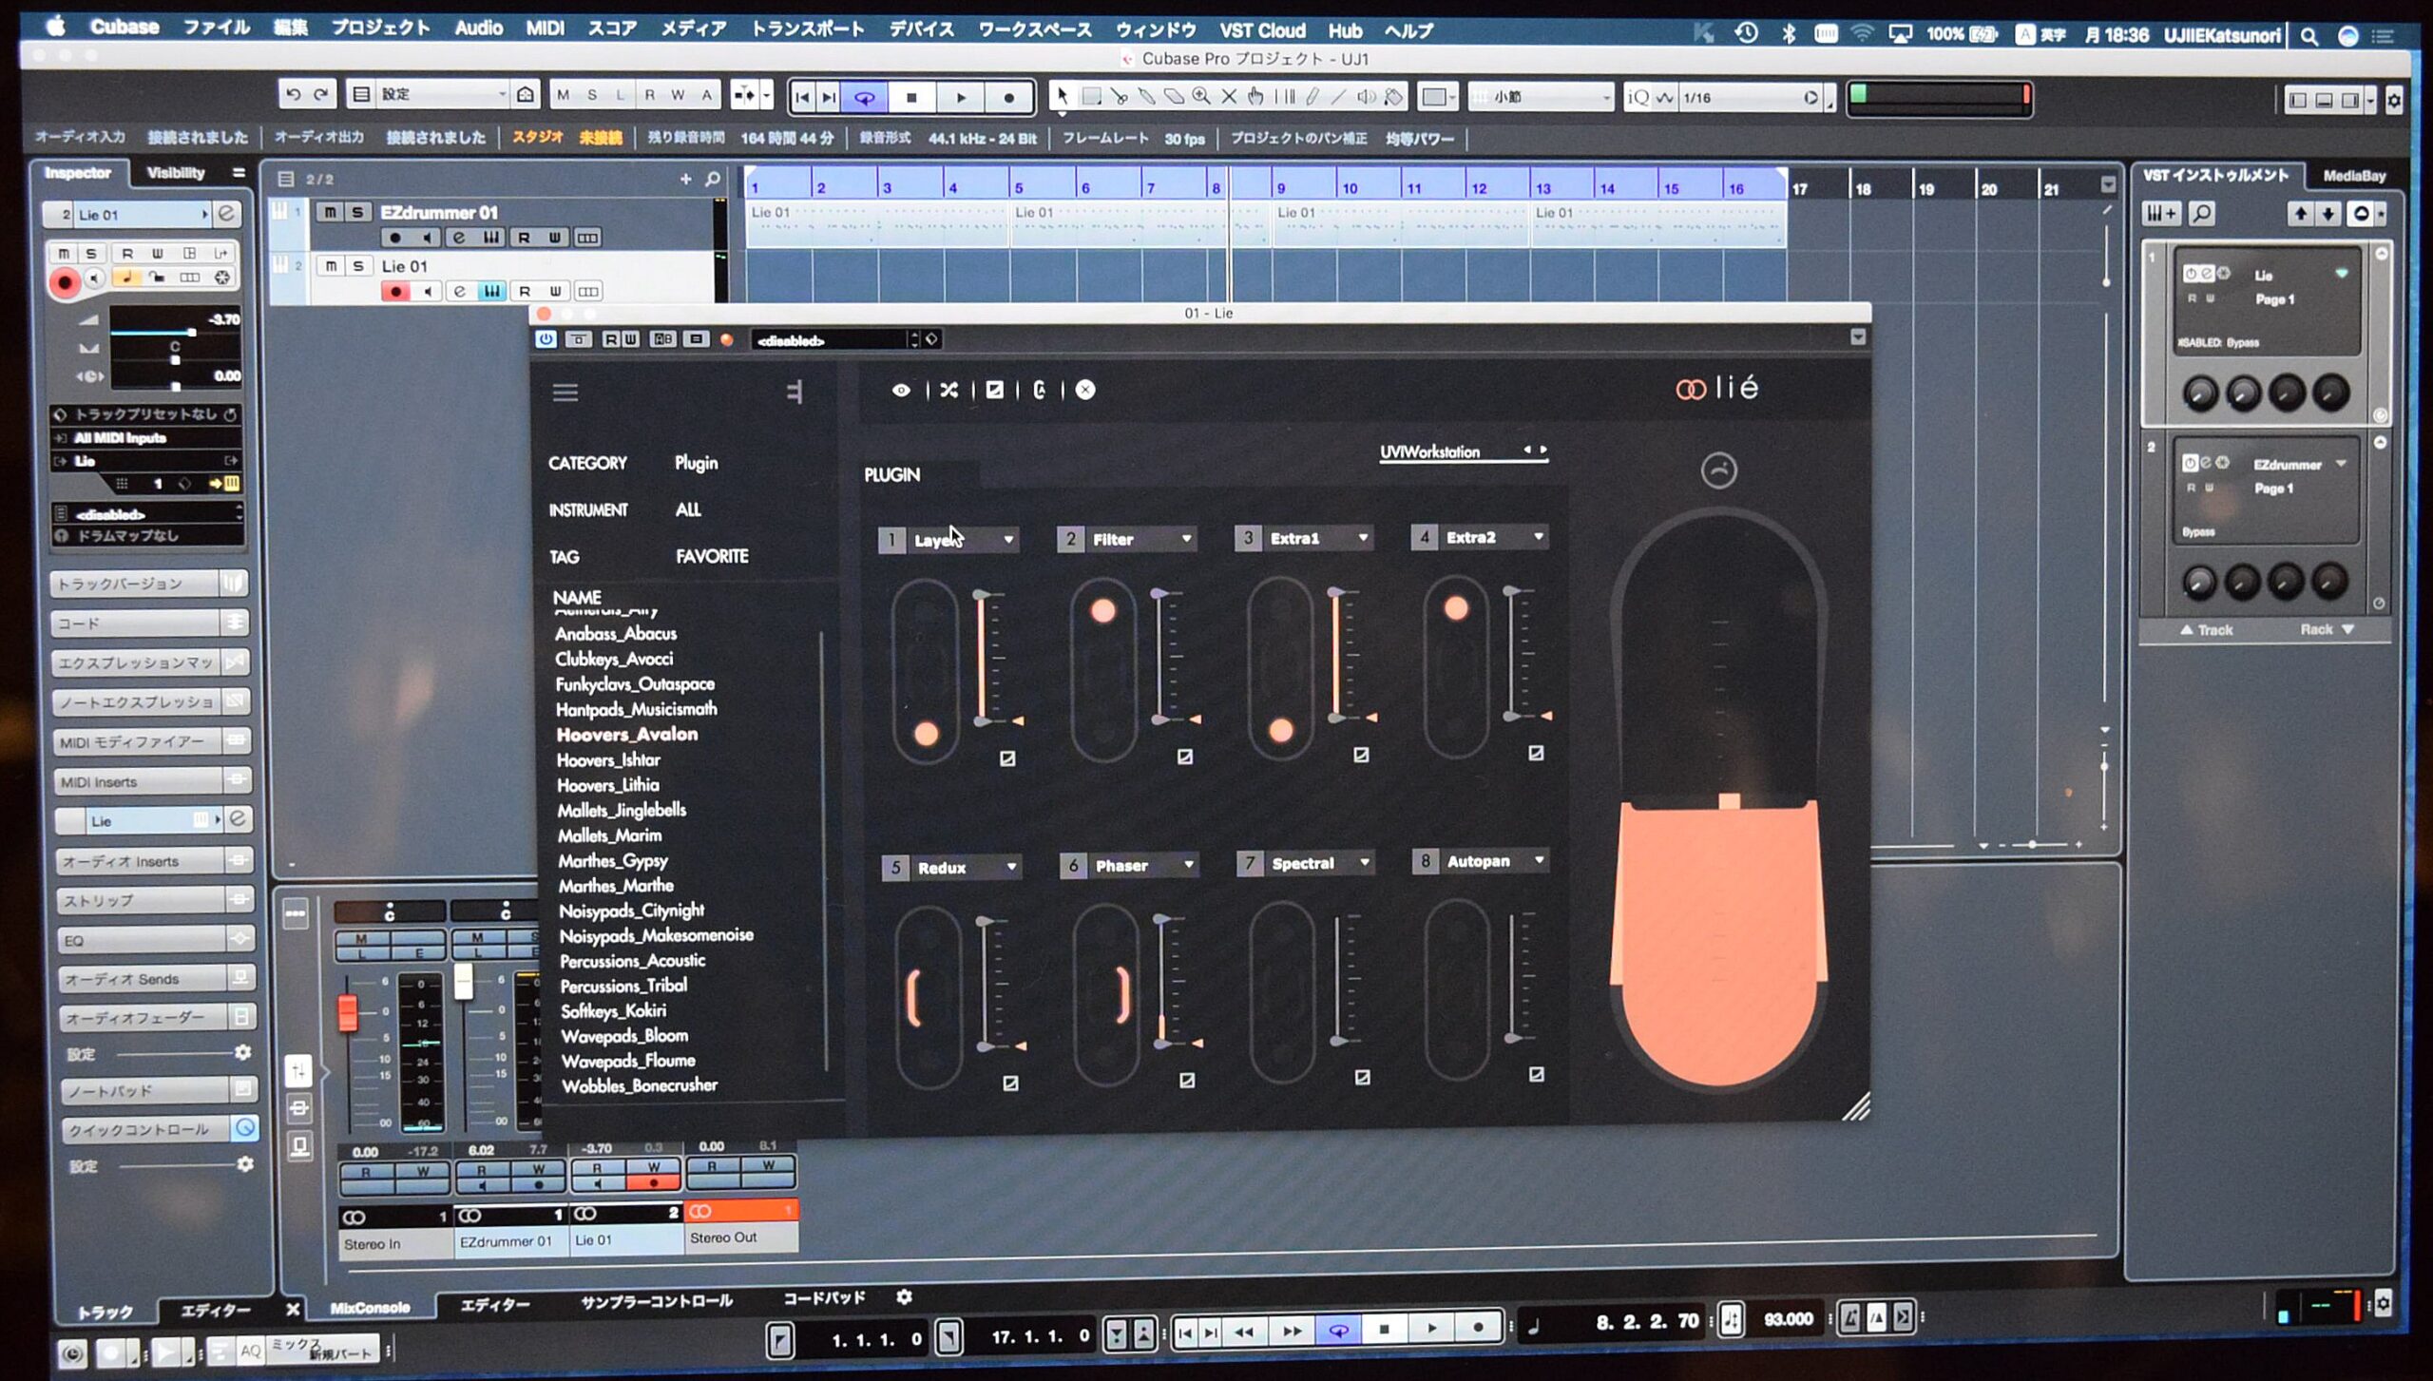Image resolution: width=2433 pixels, height=1381 pixels.
Task: Toggle the Spectral macro checkbox in slot 7
Action: click(x=1362, y=1077)
